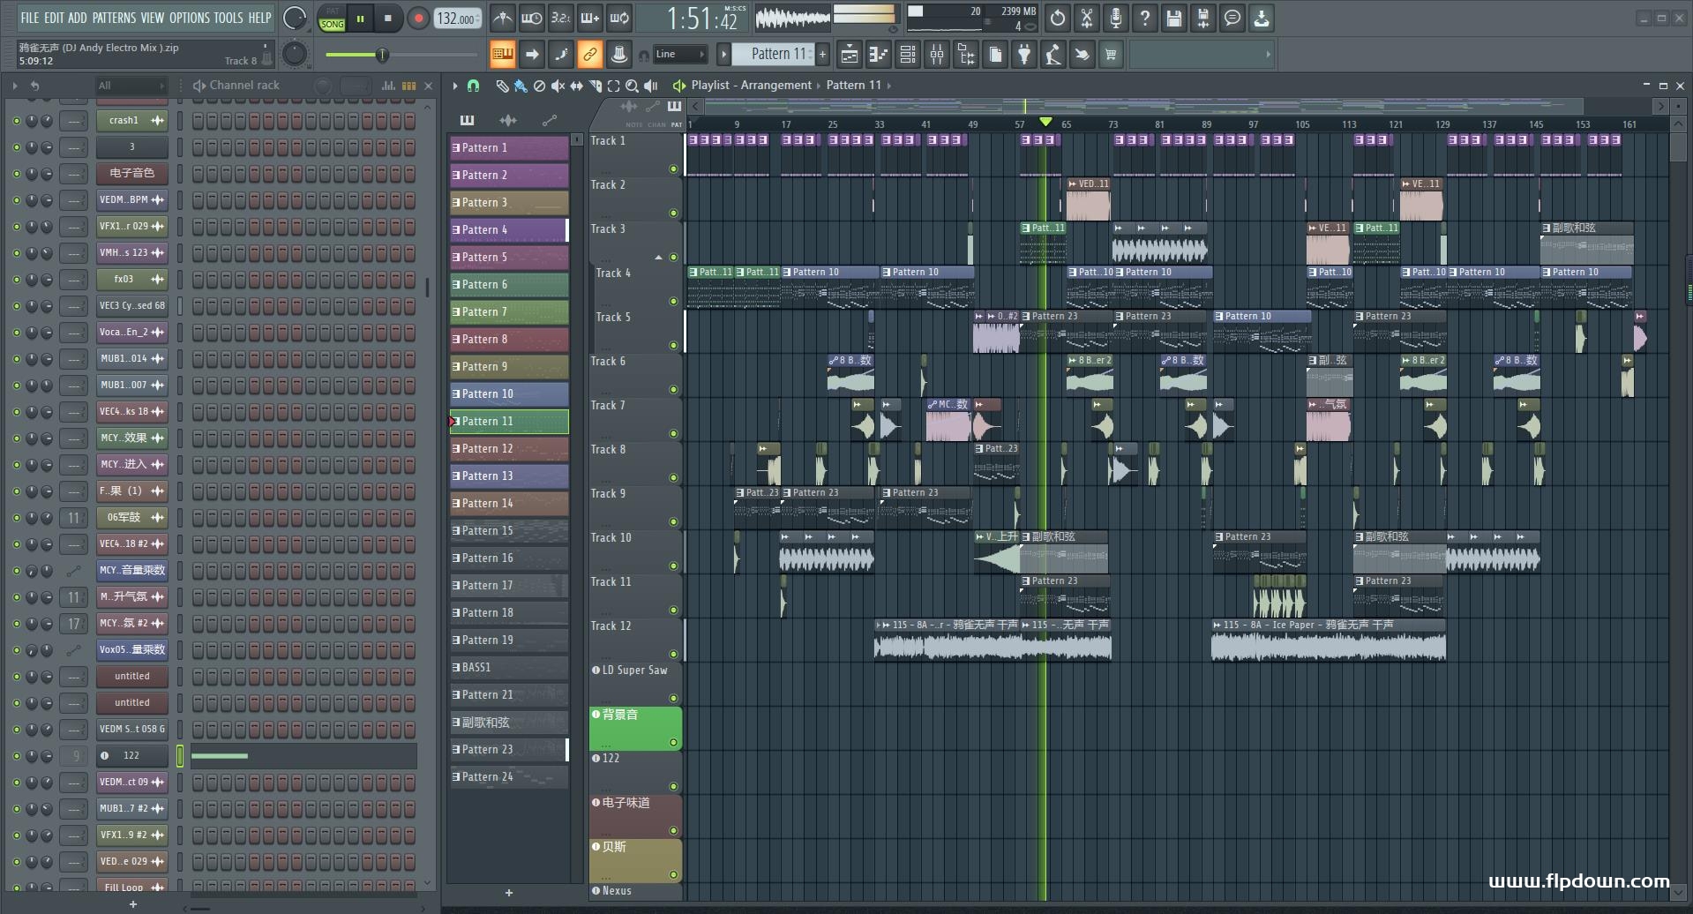Toggle overdub (blend recording) icon
The image size is (1693, 914).
[589, 18]
